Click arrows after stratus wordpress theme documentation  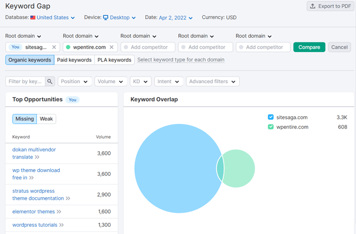coord(68,198)
